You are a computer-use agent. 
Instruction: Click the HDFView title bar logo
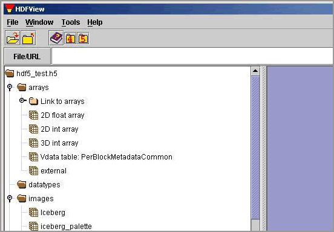[x=9, y=8]
